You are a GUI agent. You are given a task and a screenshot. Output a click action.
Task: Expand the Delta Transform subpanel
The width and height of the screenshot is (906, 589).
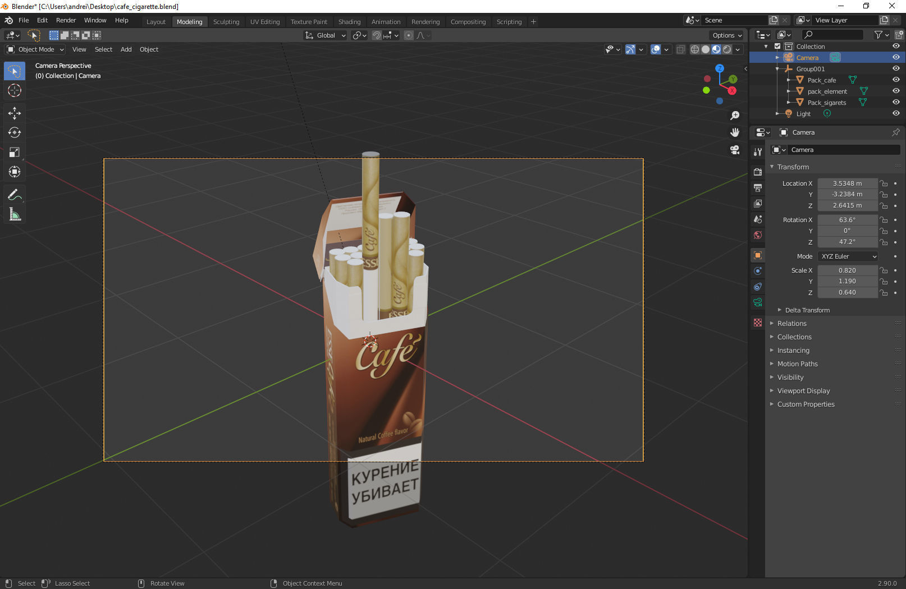point(780,310)
